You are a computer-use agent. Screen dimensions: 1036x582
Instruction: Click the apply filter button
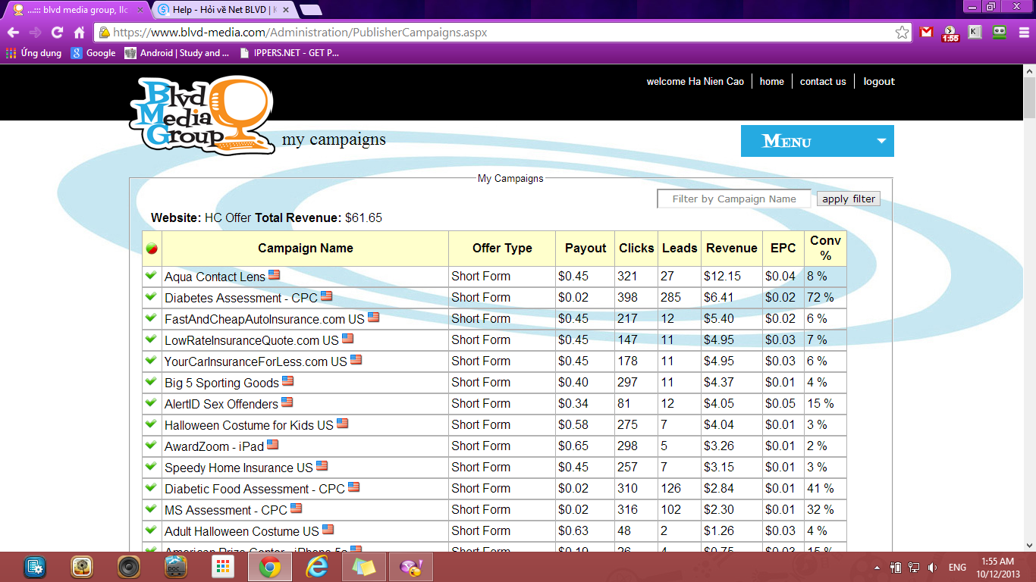(x=849, y=199)
